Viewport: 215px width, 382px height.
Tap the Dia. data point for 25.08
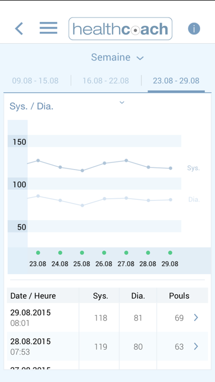pyautogui.click(x=82, y=205)
